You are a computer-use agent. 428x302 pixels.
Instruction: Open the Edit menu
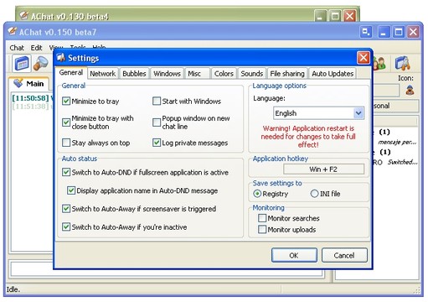point(36,48)
